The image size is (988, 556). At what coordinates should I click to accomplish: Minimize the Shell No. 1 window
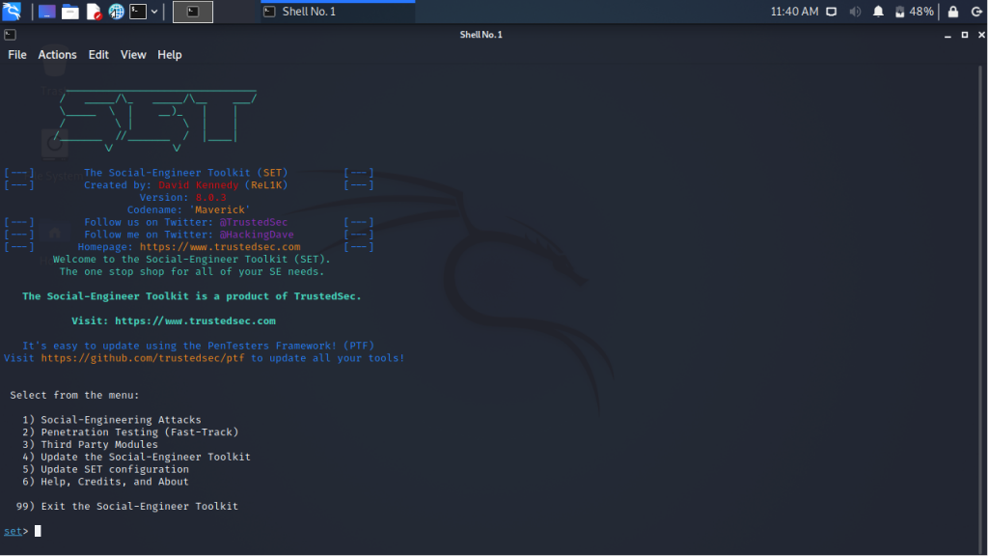click(947, 35)
